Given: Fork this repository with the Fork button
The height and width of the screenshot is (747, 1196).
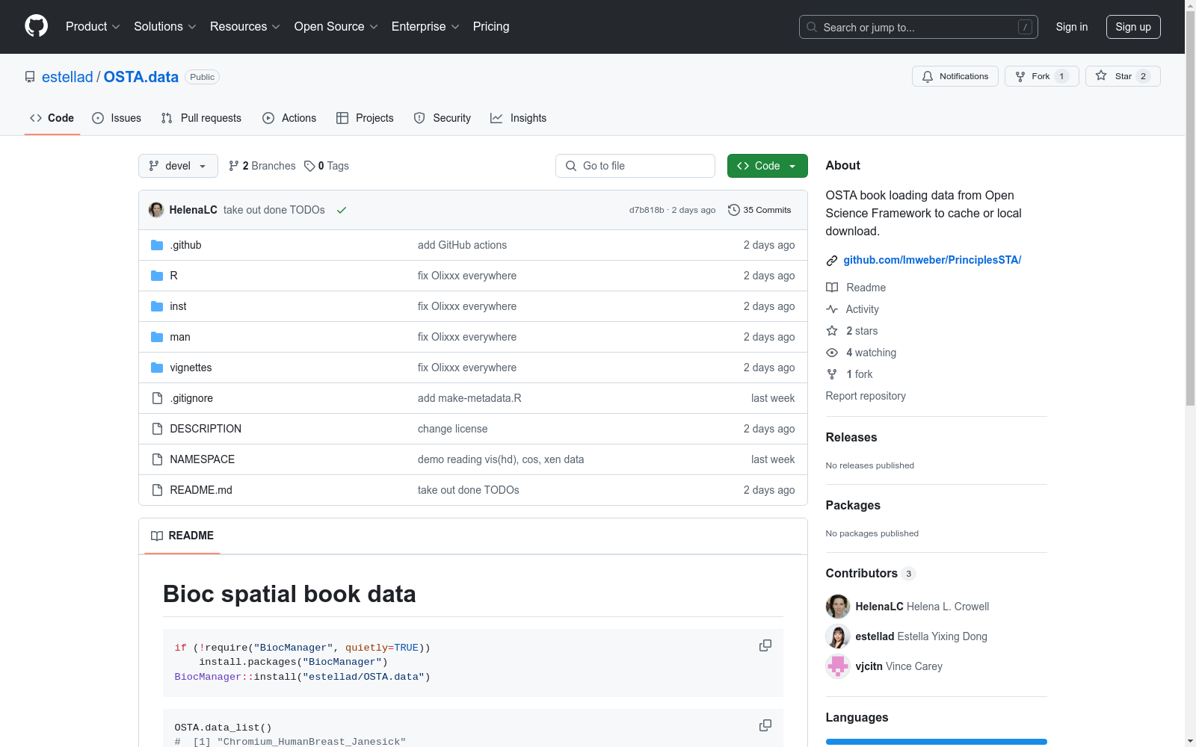Looking at the screenshot, I should (1042, 76).
